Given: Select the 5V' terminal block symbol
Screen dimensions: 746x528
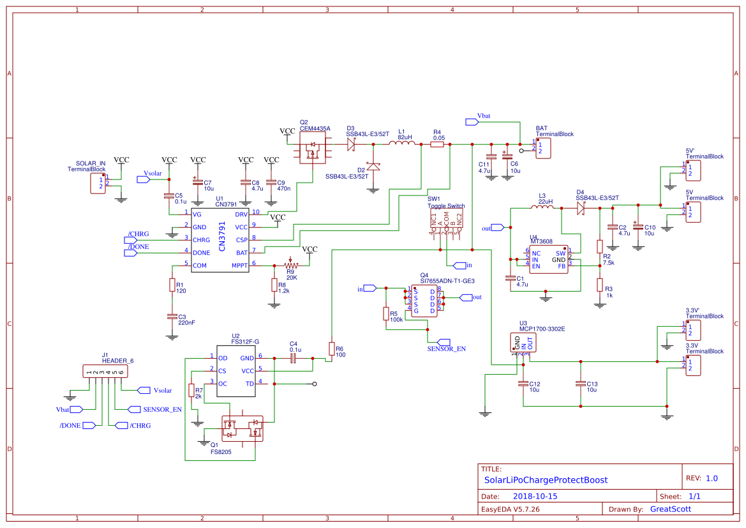Looking at the screenshot, I should 693,170.
